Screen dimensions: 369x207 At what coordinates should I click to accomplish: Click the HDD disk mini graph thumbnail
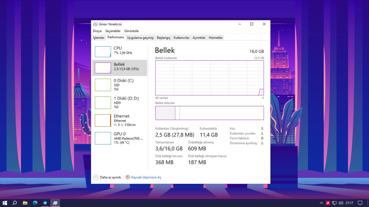[103, 102]
